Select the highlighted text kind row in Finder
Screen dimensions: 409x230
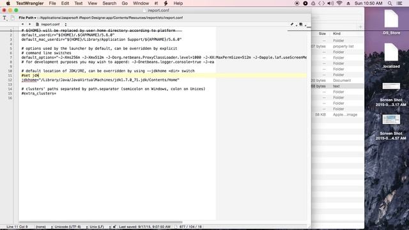(x=338, y=86)
